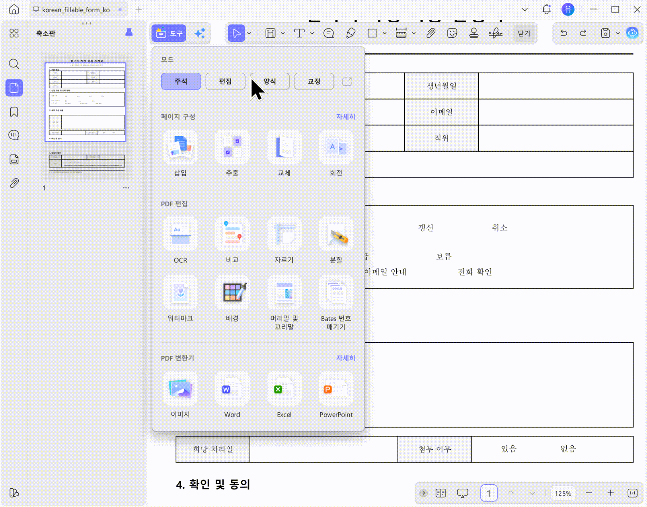Open the 배경 background tool
647x507 pixels.
tap(232, 299)
